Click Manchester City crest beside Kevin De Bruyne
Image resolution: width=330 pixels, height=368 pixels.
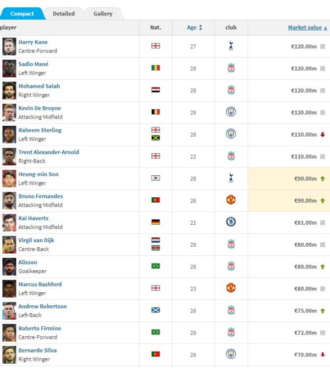[x=231, y=112]
